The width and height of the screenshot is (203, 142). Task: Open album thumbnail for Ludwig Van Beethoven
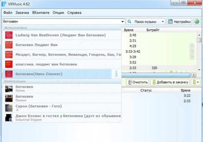click(x=9, y=35)
